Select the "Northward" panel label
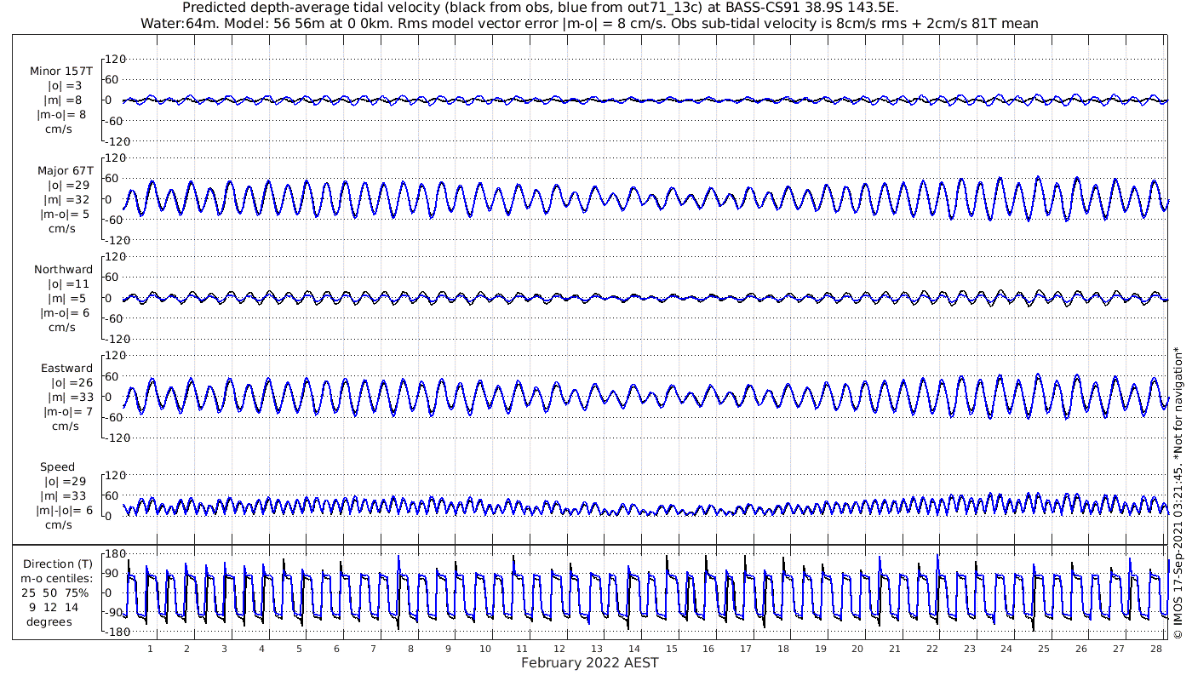1192x681 pixels. click(64, 269)
